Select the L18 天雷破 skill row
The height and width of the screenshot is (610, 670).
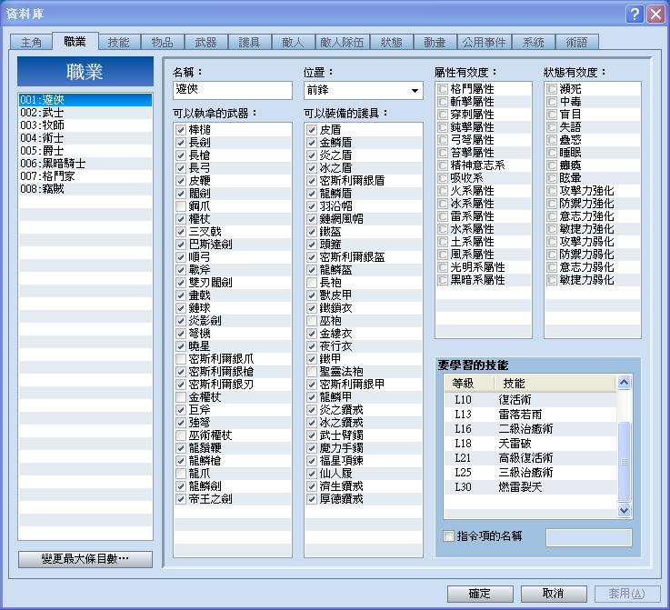pyautogui.click(x=530, y=444)
